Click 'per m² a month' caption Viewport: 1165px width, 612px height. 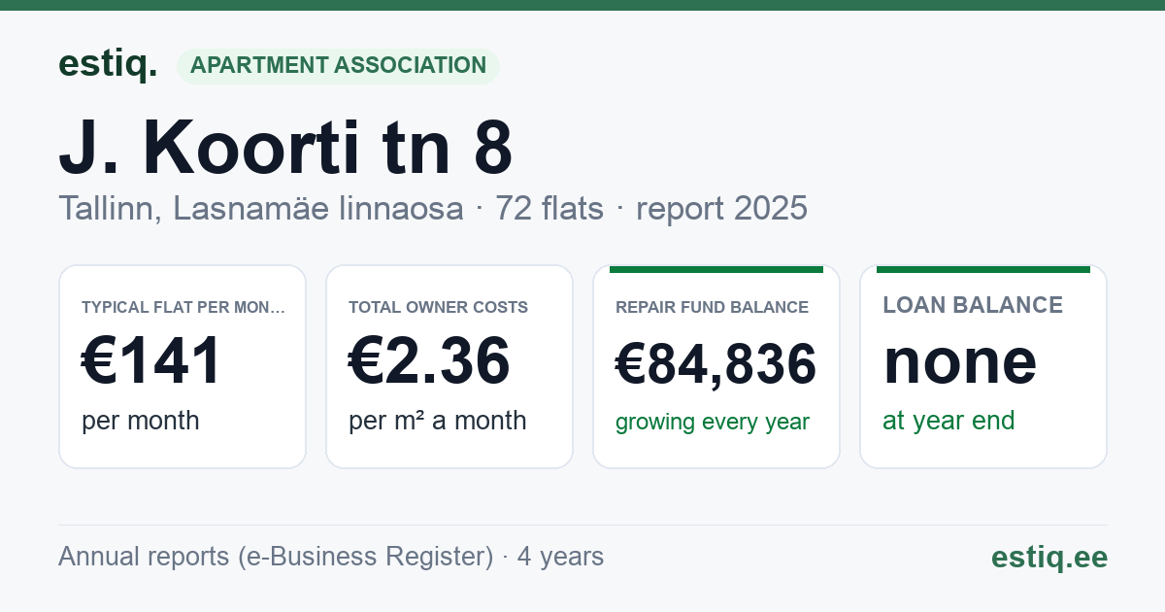pyautogui.click(x=438, y=421)
